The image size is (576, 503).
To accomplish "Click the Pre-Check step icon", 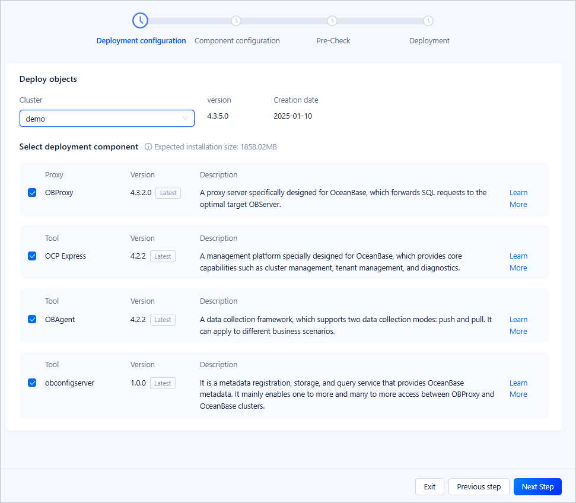I will tap(332, 21).
